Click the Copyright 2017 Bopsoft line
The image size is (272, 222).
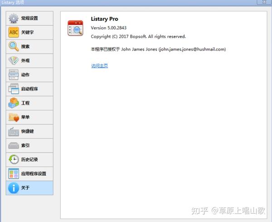138,36
